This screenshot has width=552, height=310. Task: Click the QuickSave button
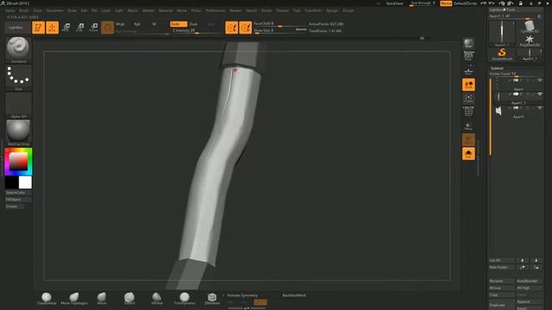394,3
